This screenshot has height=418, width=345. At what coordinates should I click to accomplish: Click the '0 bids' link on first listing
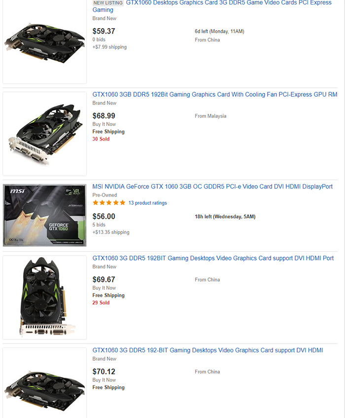[x=98, y=40]
